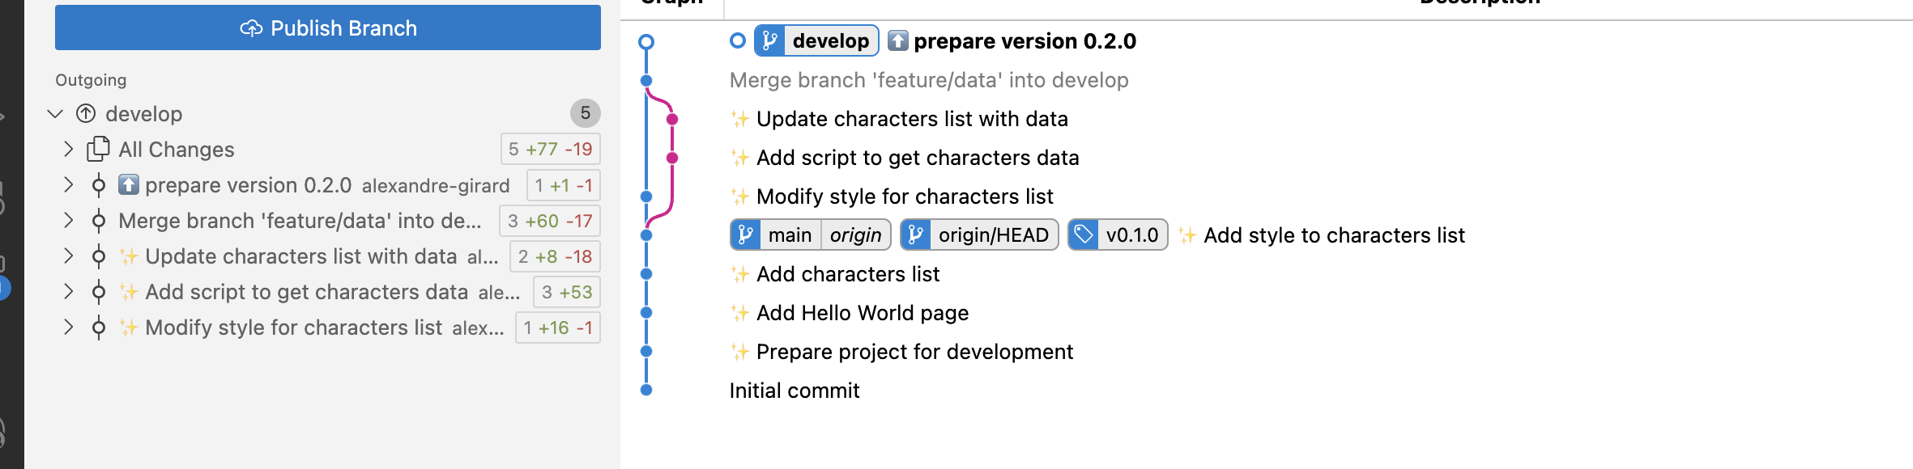Select commit Add style to characters list
The image size is (1913, 469).
(x=1334, y=235)
